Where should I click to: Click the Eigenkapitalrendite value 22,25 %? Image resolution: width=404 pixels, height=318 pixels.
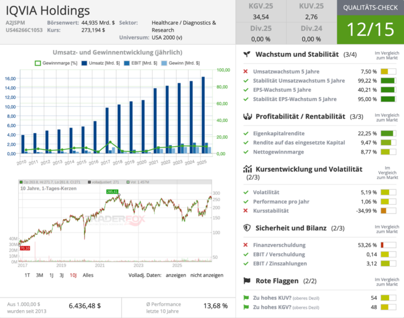367,134
